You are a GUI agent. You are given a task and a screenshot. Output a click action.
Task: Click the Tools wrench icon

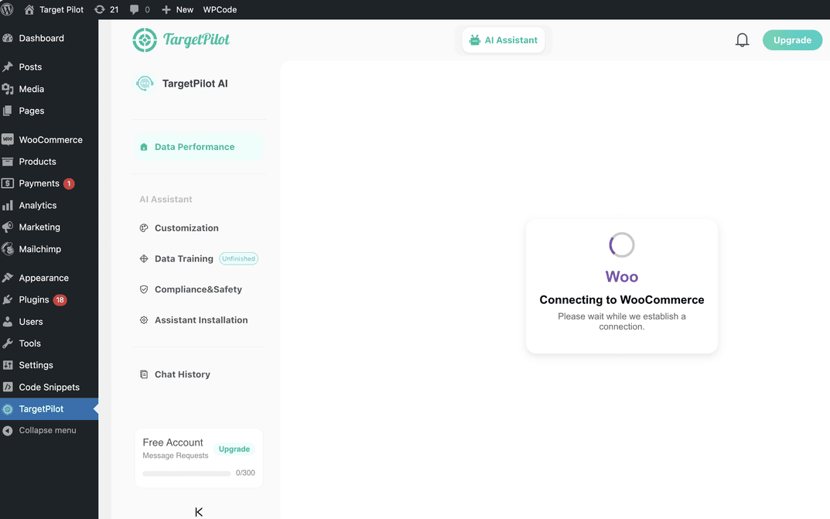(x=8, y=343)
